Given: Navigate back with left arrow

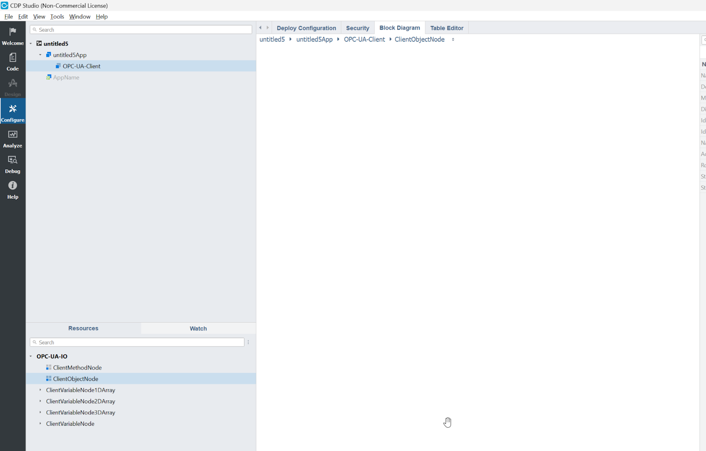Looking at the screenshot, I should 260,28.
